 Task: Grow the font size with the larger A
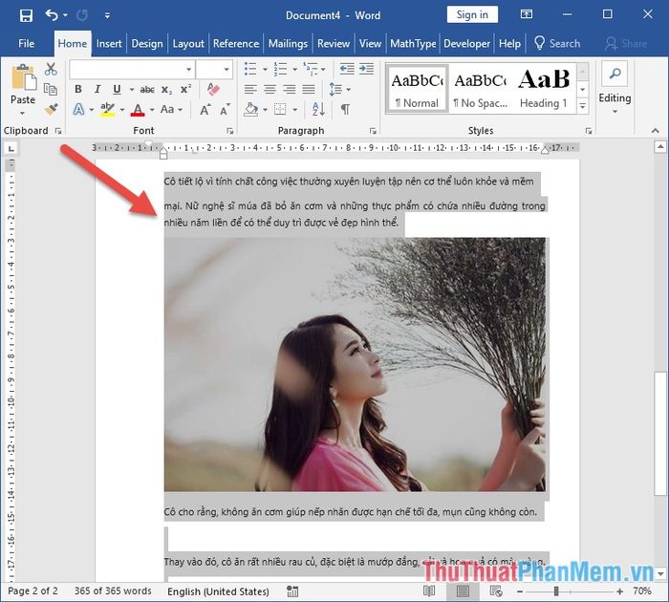[205, 110]
